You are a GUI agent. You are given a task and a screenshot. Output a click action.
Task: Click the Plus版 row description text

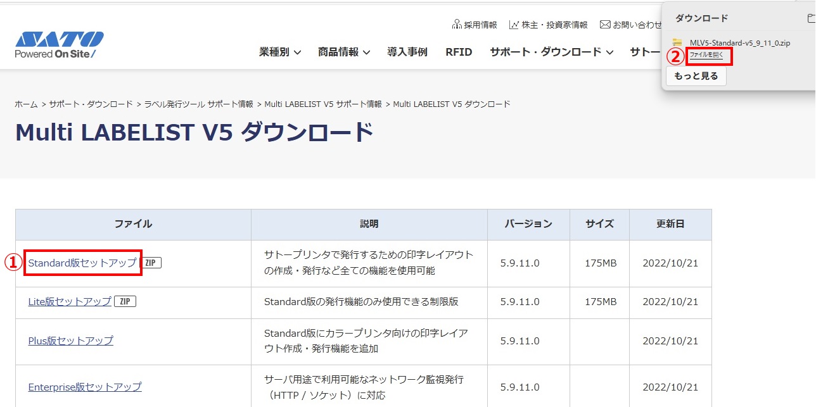tap(366, 341)
